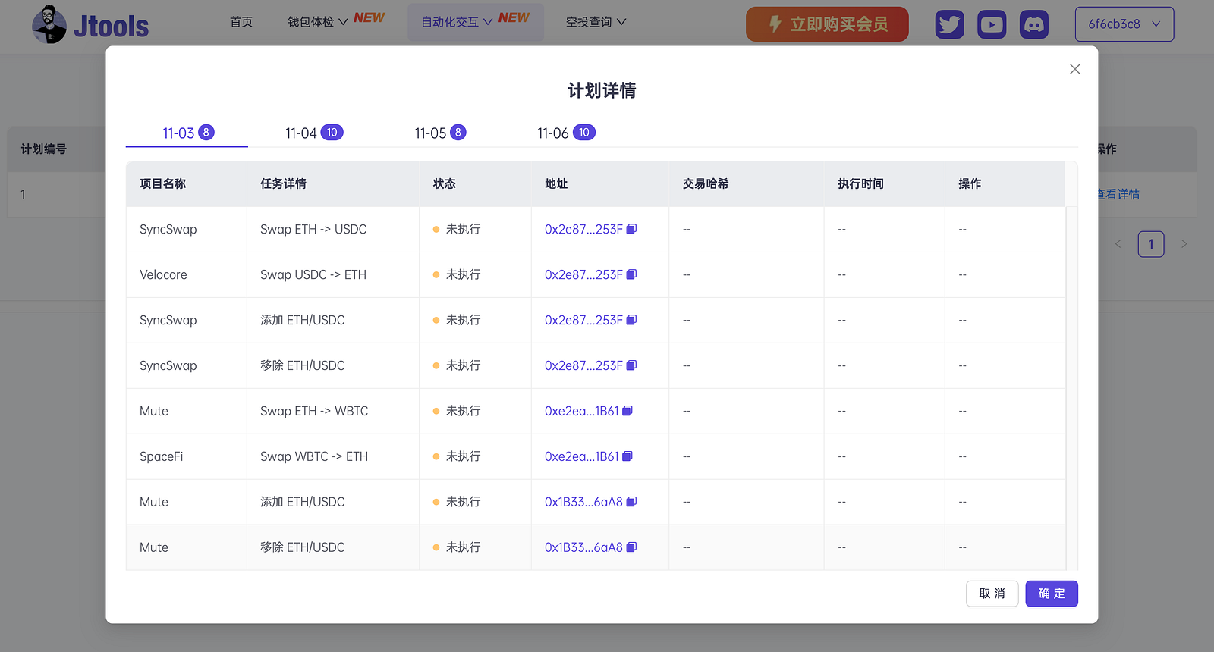Click the 确定 button
This screenshot has height=652, width=1214.
[1052, 594]
